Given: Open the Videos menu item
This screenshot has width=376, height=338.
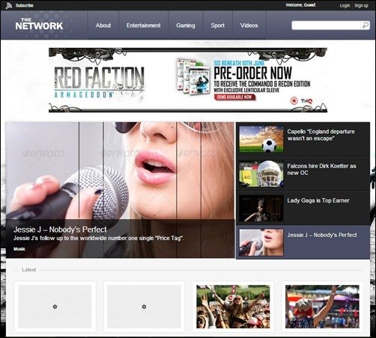Looking at the screenshot, I should point(249,25).
